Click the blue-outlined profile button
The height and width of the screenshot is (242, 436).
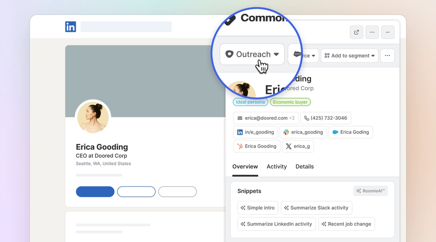coord(136,192)
